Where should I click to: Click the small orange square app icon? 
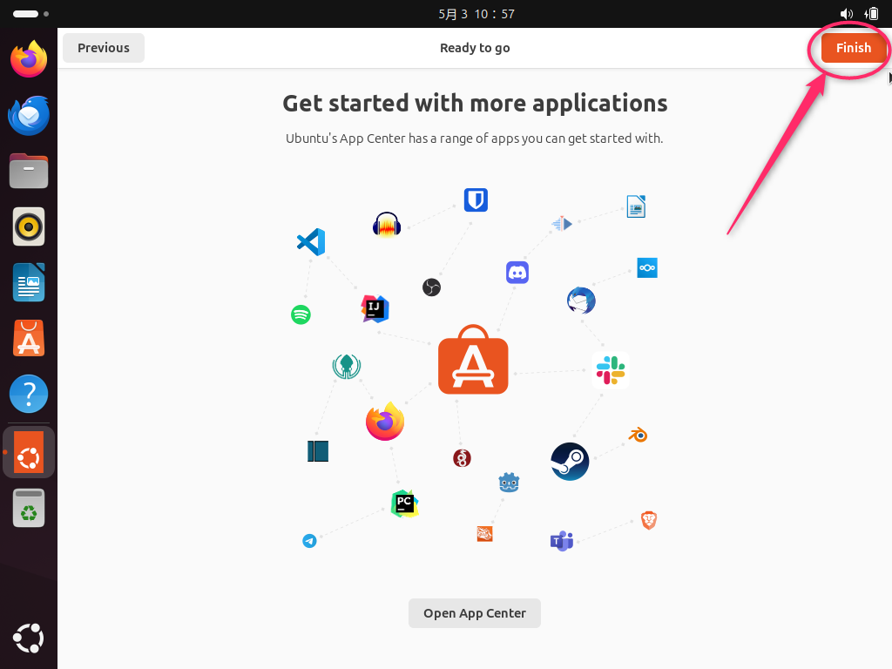pos(484,534)
